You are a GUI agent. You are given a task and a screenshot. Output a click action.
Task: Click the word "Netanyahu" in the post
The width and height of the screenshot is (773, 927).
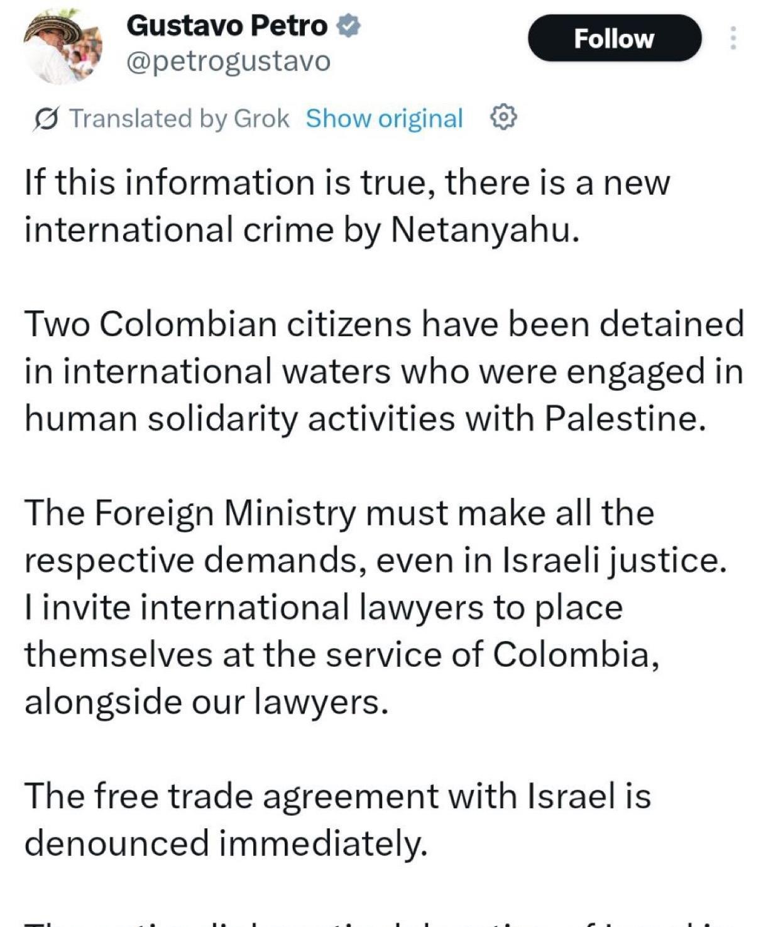click(483, 230)
